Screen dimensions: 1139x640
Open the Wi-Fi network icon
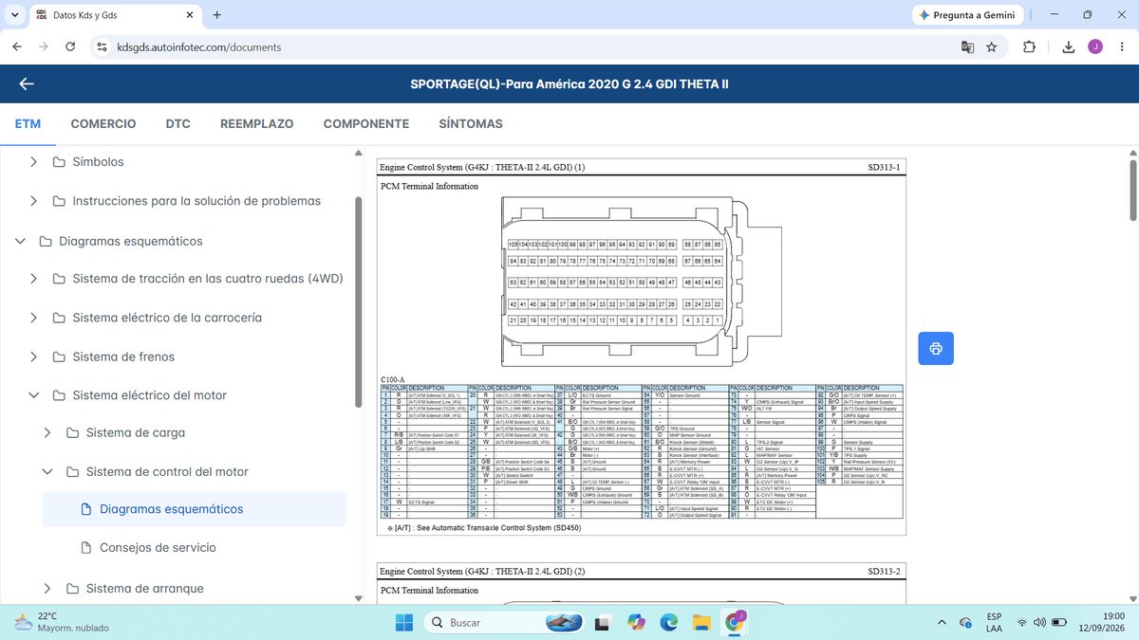click(x=1022, y=622)
